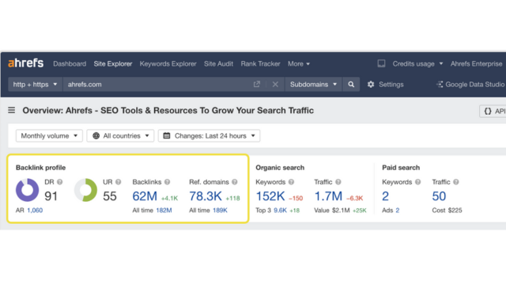Click the Backlink profile heading
The width and height of the screenshot is (506, 285).
point(40,168)
